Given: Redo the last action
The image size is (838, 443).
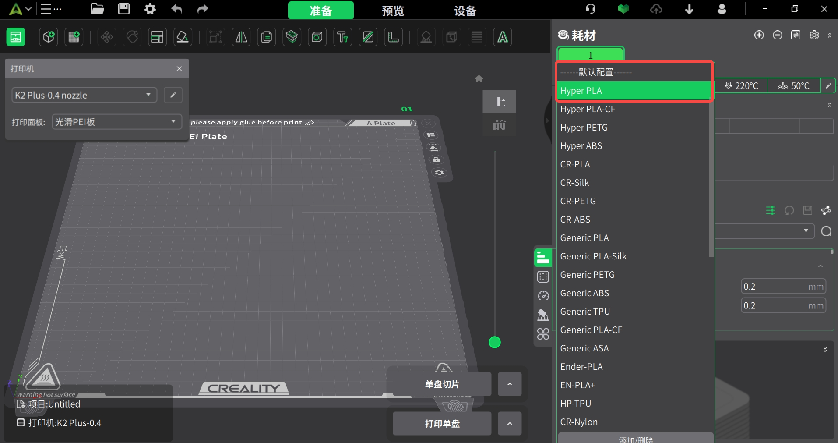Looking at the screenshot, I should (x=202, y=9).
